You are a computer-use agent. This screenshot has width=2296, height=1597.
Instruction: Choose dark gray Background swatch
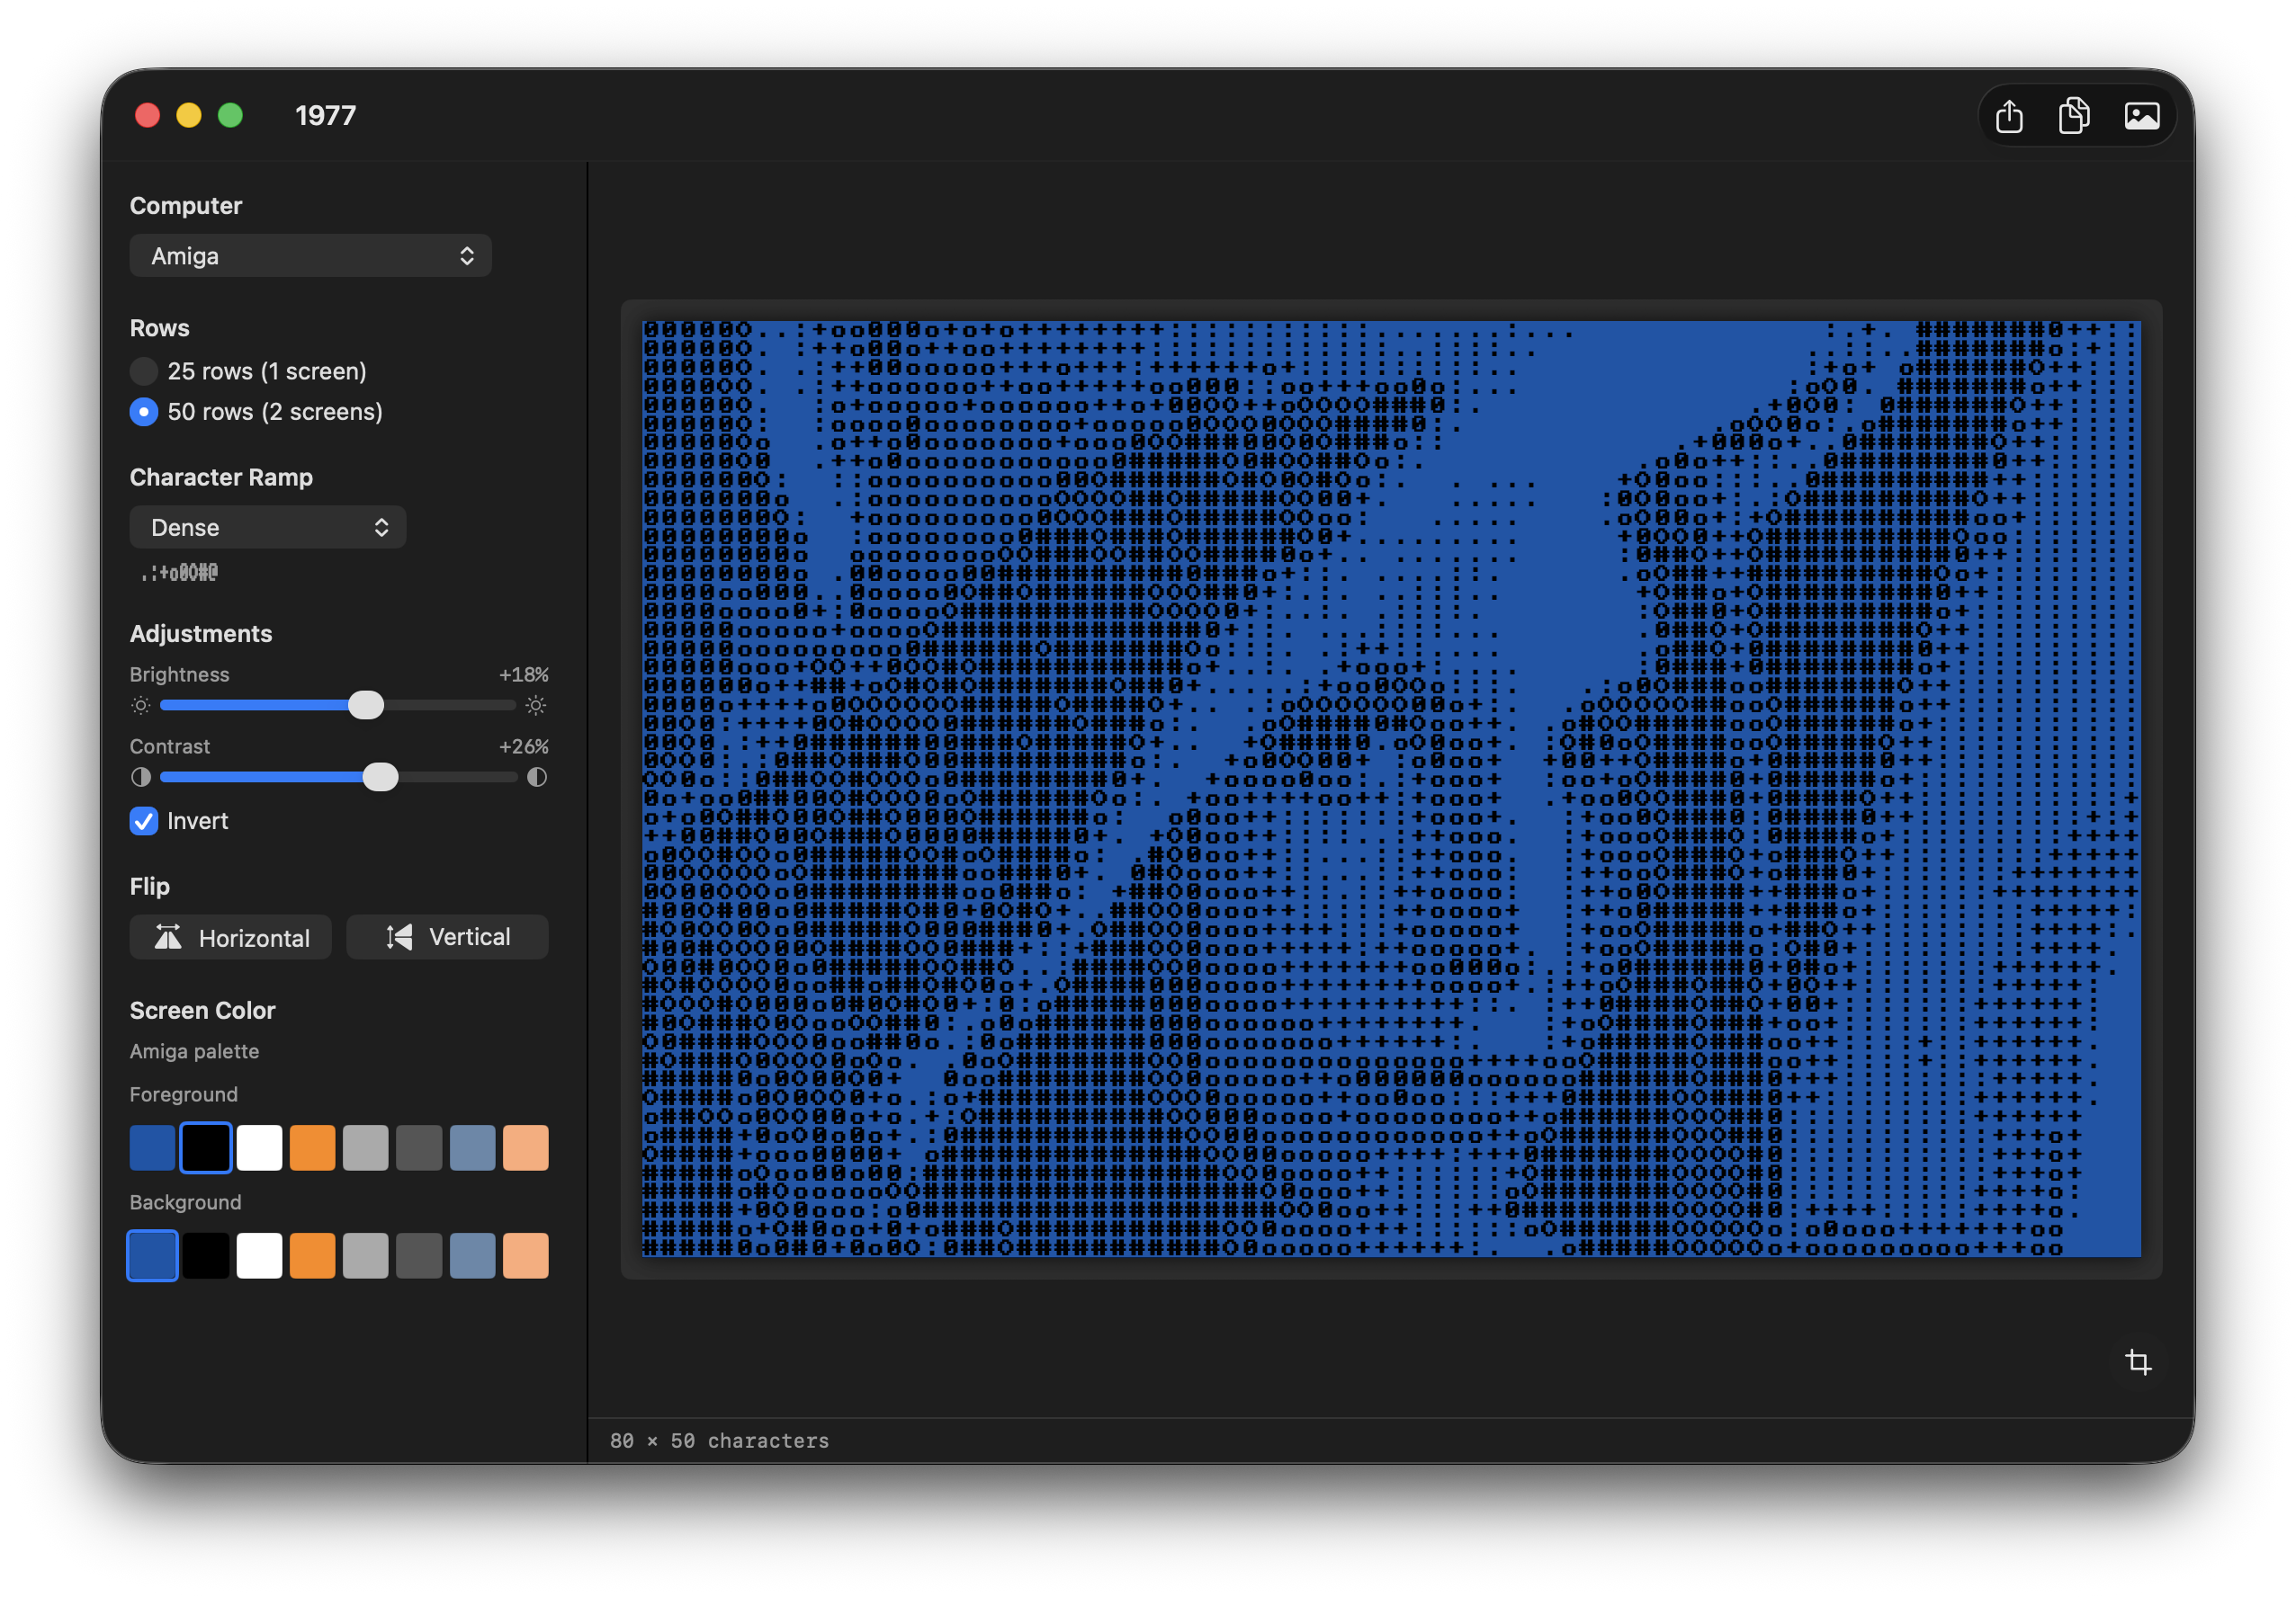(x=419, y=1255)
